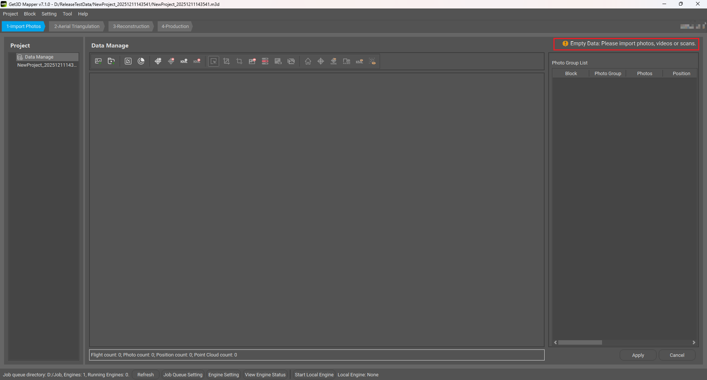Image resolution: width=707 pixels, height=380 pixels.
Task: Open the Block menu
Action: [30, 14]
